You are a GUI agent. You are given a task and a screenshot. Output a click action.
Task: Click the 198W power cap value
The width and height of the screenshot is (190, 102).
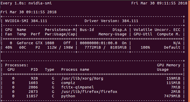point(68,47)
